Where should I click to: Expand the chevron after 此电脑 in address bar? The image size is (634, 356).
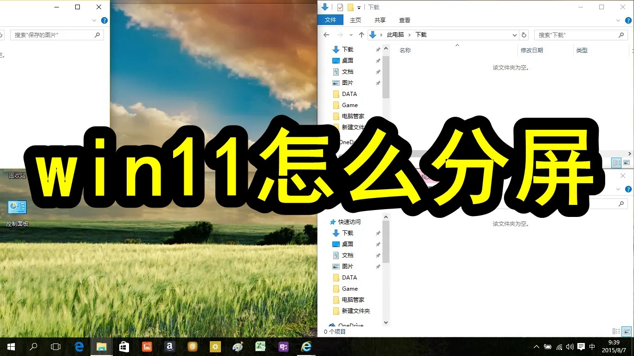coord(410,35)
